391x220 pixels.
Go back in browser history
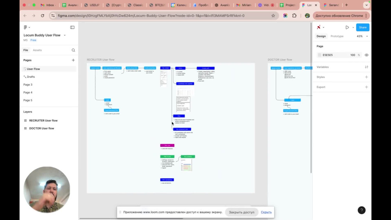click(25, 16)
